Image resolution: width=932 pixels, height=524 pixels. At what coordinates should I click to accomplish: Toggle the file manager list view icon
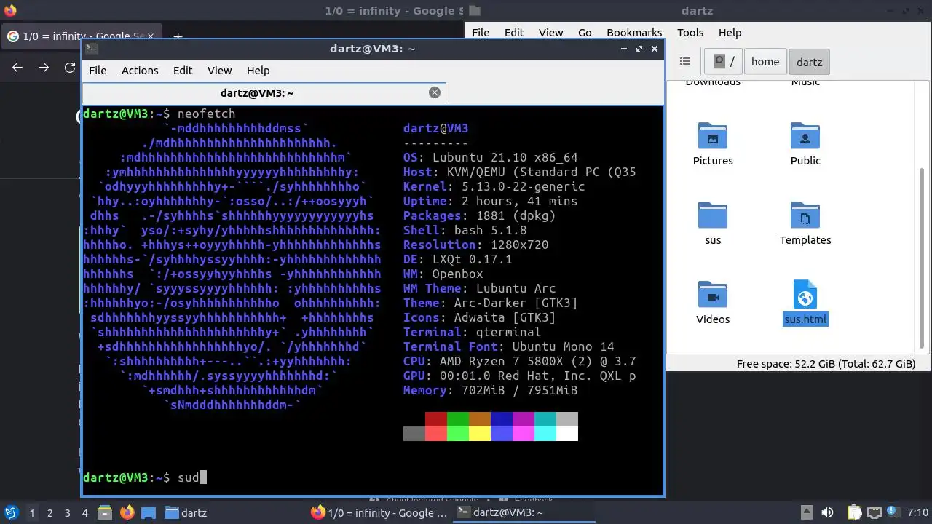684,62
